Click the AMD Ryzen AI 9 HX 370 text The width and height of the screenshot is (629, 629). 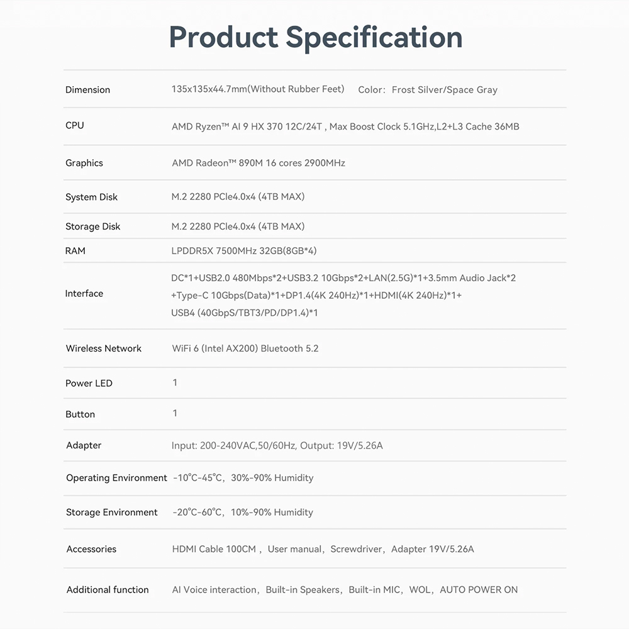[247, 126]
